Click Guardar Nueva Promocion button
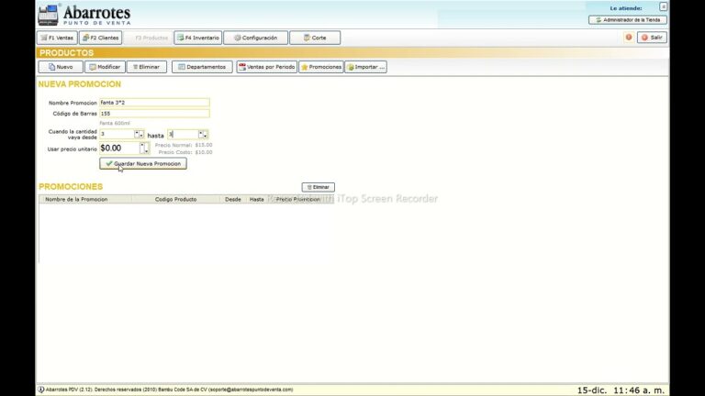 [x=143, y=163]
